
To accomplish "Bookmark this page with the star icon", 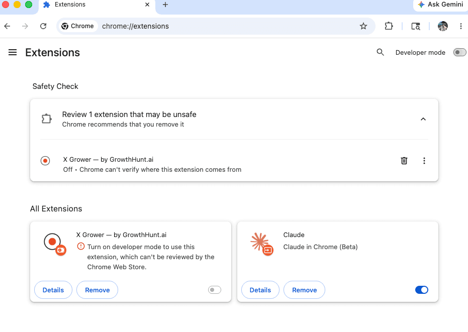I will [x=363, y=26].
